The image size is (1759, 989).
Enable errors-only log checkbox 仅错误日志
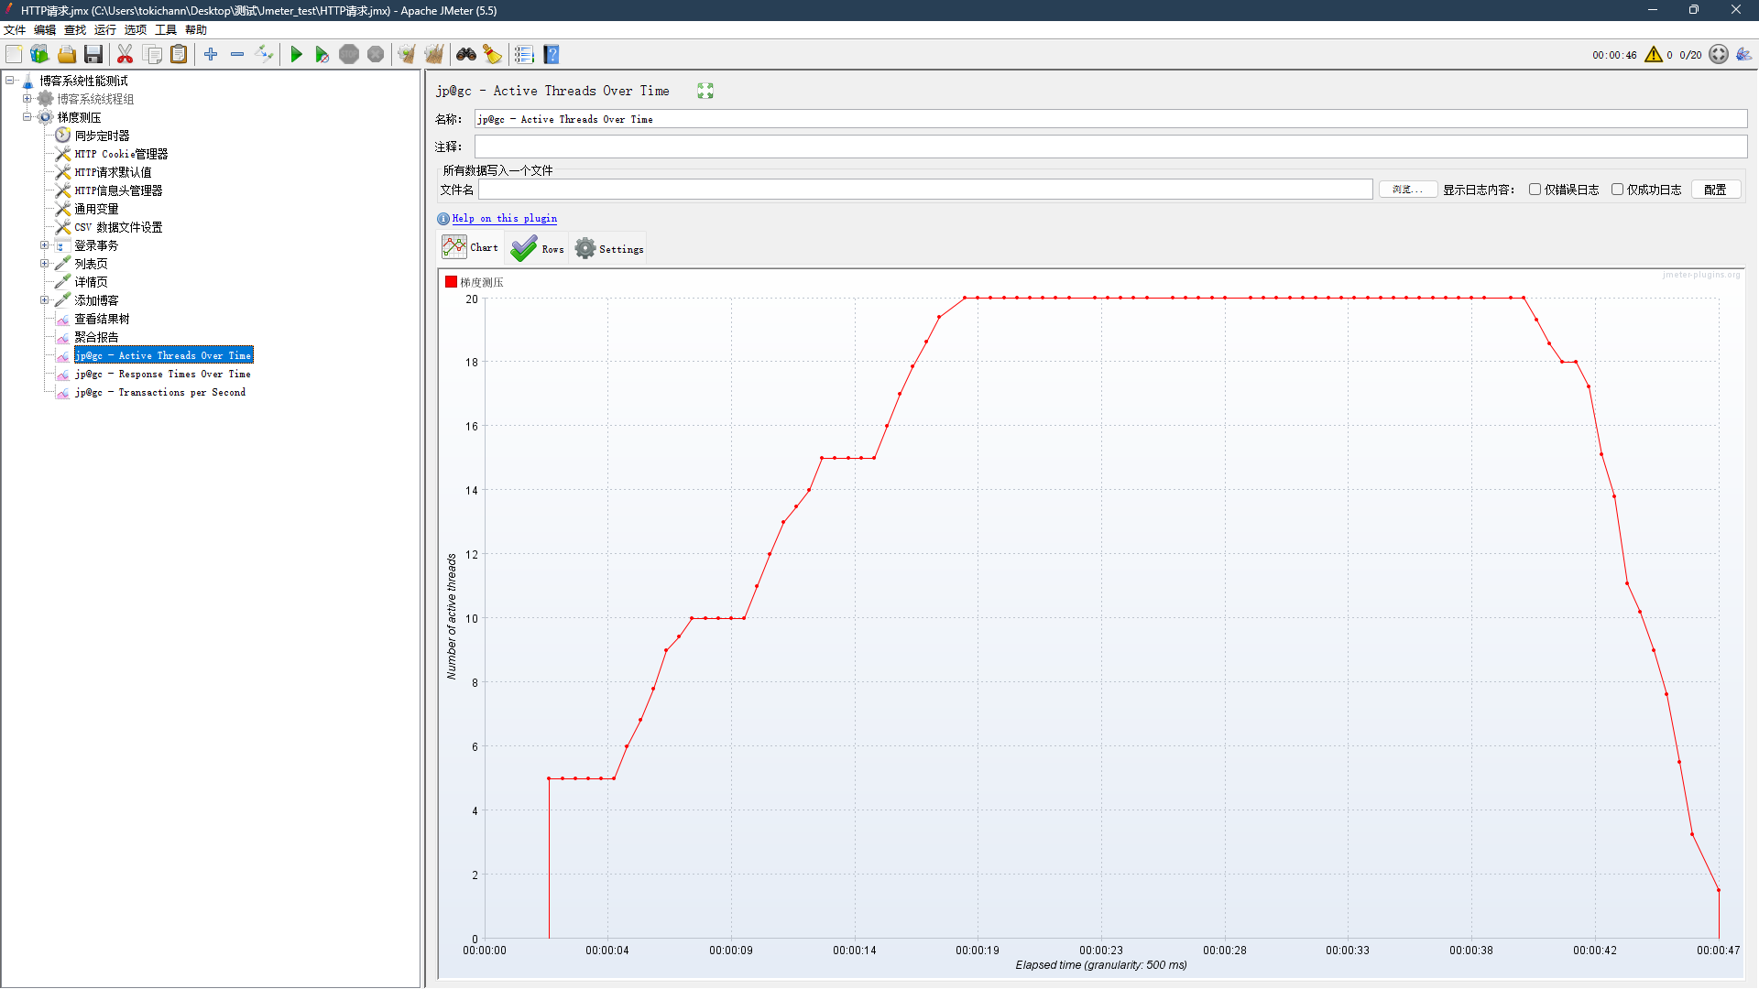coord(1535,190)
